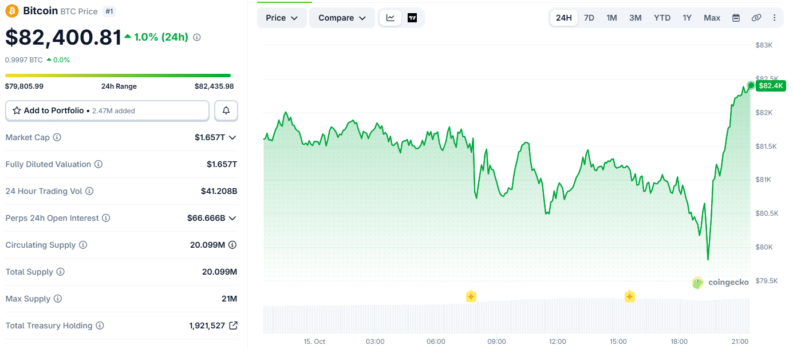Viewport: 793px width, 349px height.
Task: Click the price alert bell icon
Action: pos(226,110)
